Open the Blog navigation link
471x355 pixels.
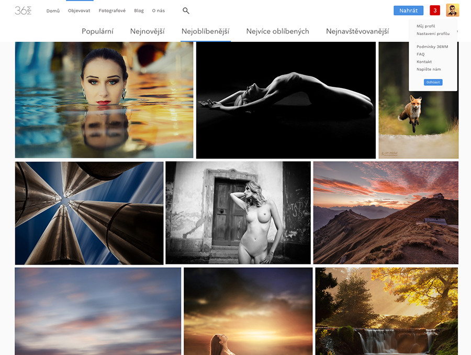[x=139, y=10]
